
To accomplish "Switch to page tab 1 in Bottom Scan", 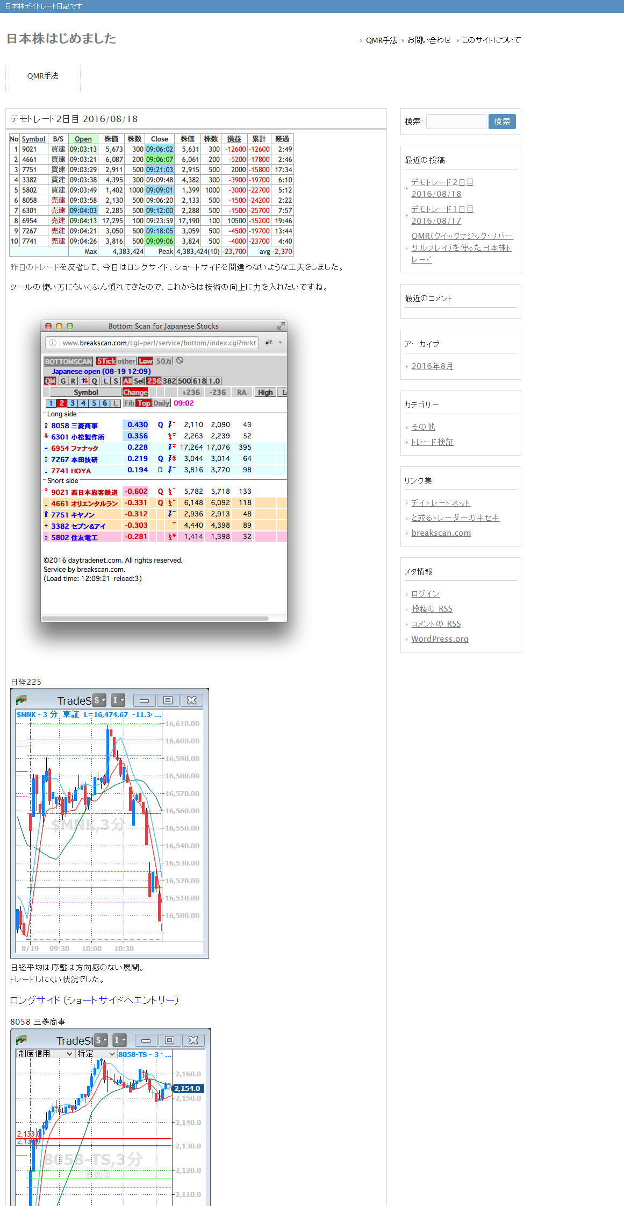I will point(51,403).
